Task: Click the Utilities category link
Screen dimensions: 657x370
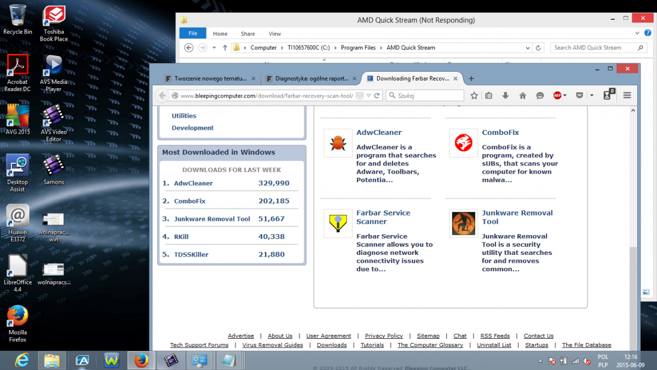Action: [184, 116]
